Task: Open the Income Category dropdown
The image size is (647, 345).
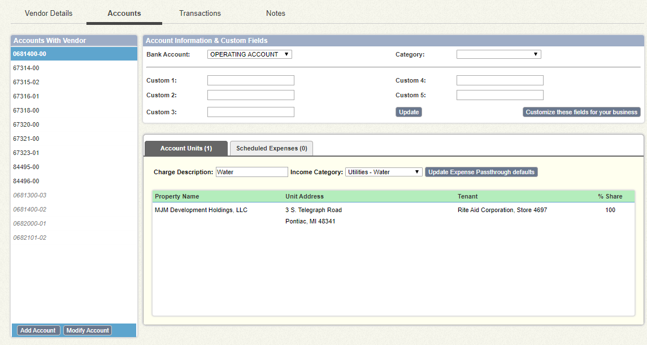Action: [384, 172]
